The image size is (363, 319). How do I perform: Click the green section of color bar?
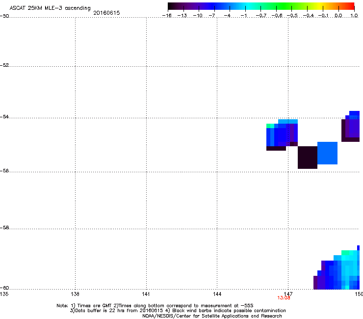tap(285, 6)
